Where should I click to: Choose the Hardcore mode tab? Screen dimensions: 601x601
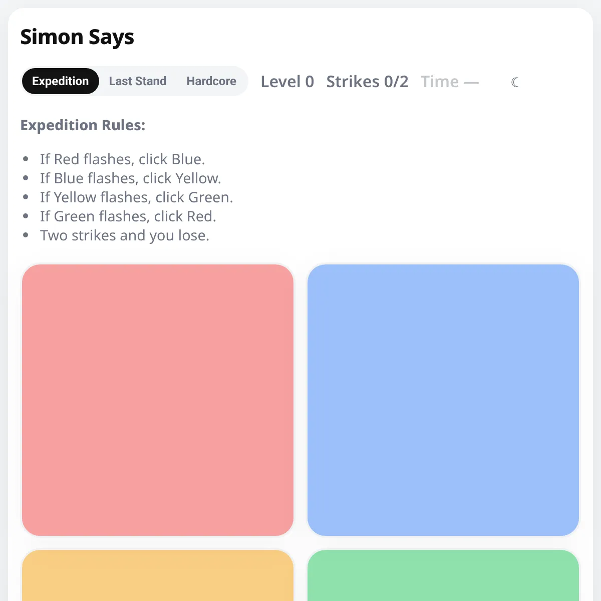coord(211,81)
